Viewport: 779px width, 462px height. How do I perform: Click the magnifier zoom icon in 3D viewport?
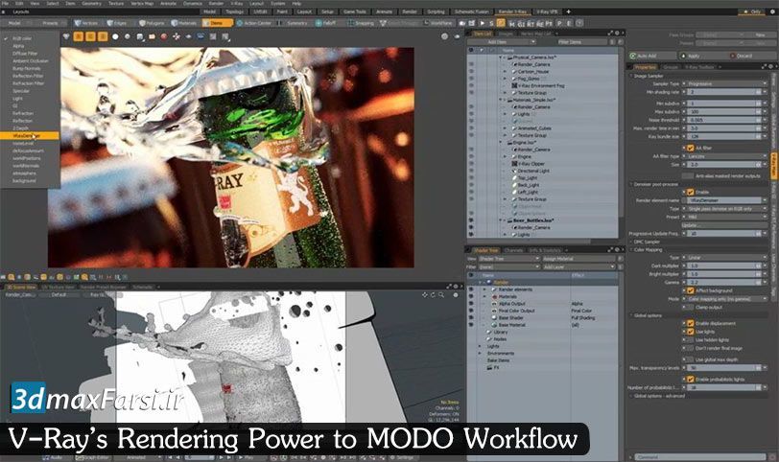click(x=441, y=295)
